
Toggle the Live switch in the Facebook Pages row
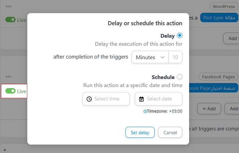point(11,91)
